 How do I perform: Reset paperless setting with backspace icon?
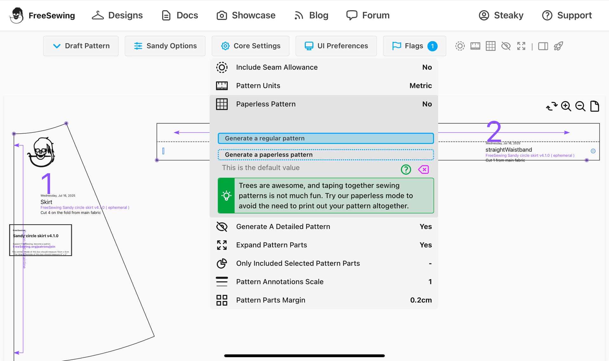[423, 170]
